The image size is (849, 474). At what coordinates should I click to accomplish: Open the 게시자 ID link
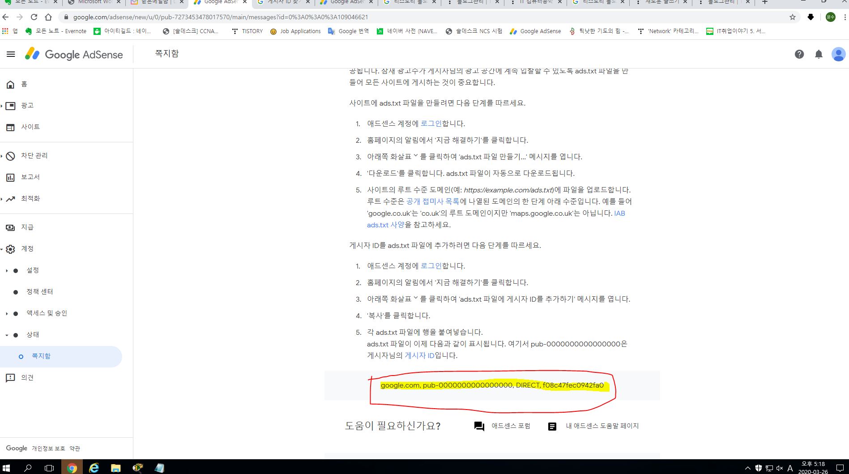[x=419, y=355]
